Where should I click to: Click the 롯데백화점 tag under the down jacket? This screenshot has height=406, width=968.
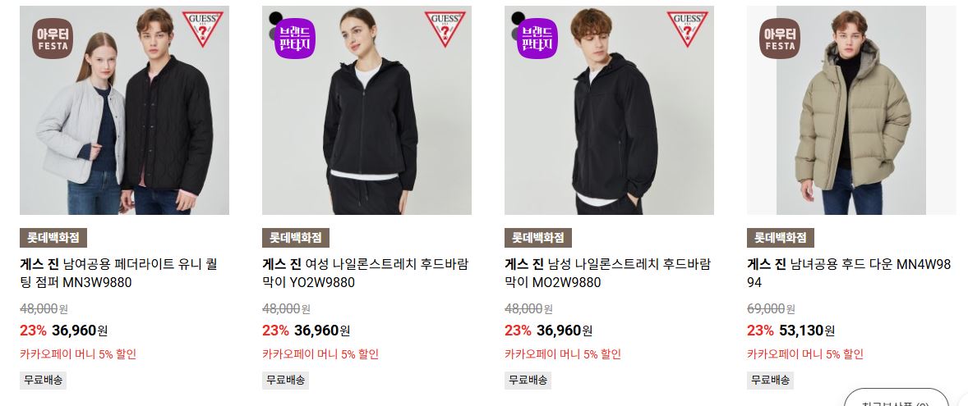(x=781, y=238)
